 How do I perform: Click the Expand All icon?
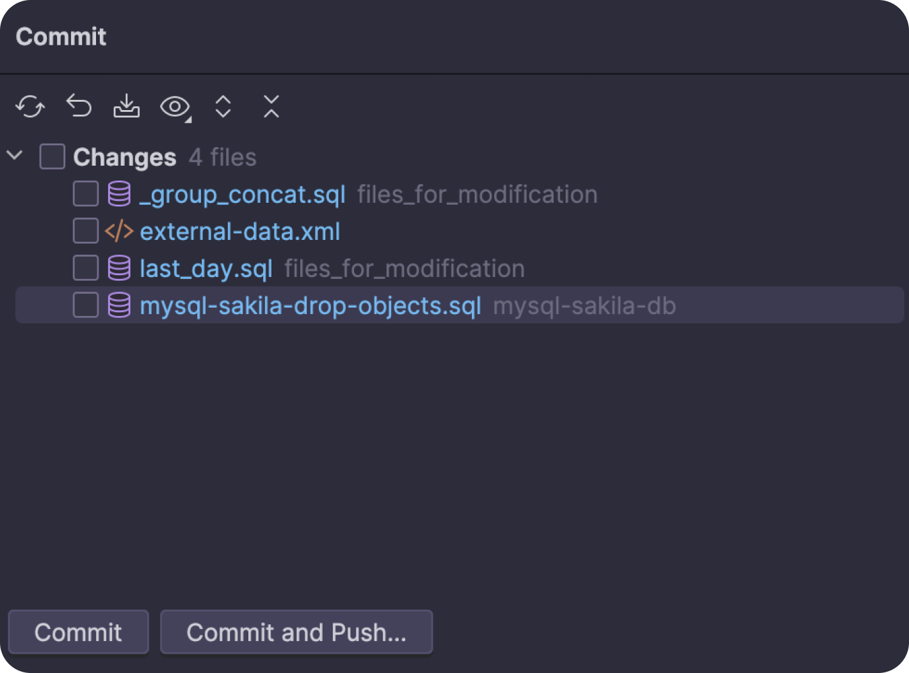(x=223, y=106)
